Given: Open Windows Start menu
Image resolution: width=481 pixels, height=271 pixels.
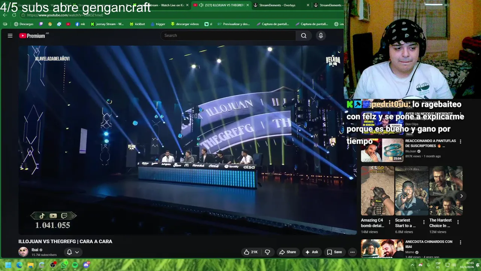Looking at the screenshot, I should tap(8, 265).
